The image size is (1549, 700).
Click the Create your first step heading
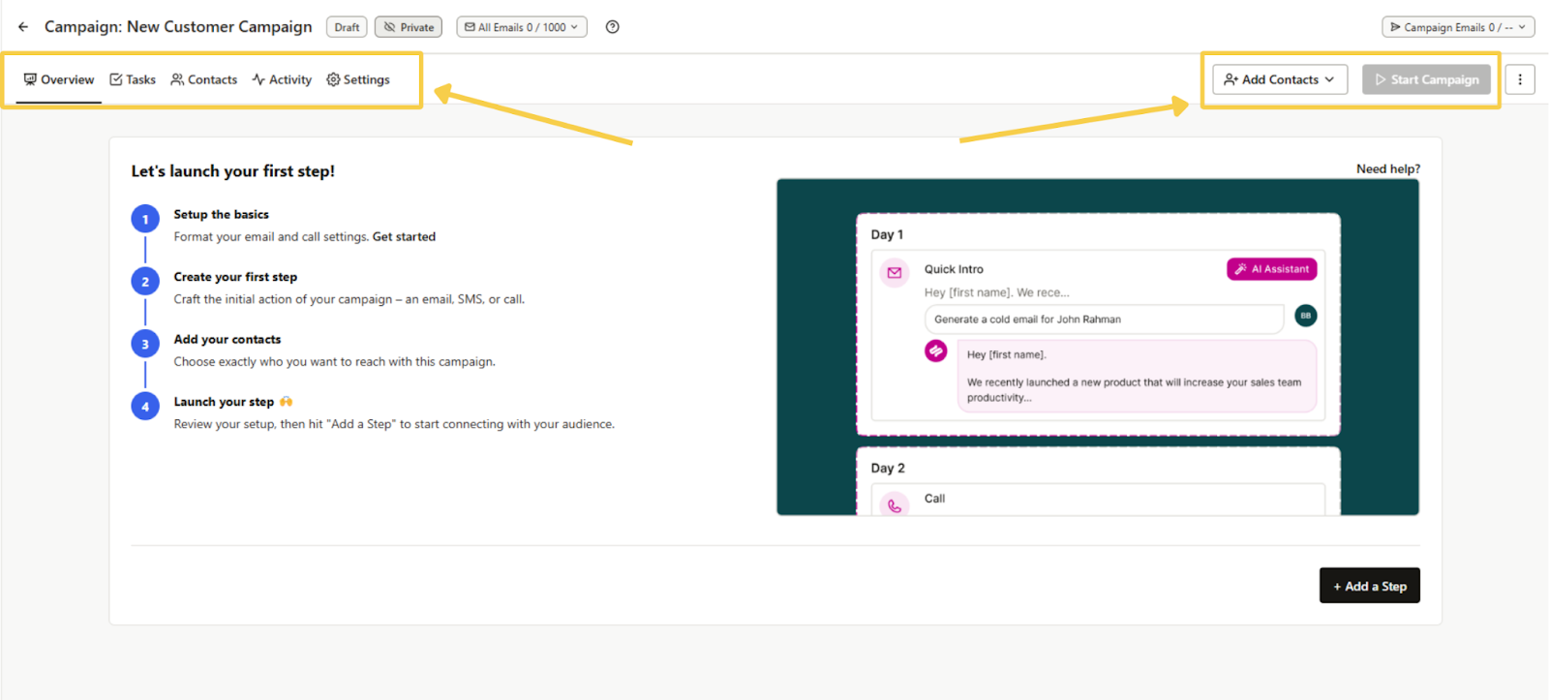click(235, 277)
